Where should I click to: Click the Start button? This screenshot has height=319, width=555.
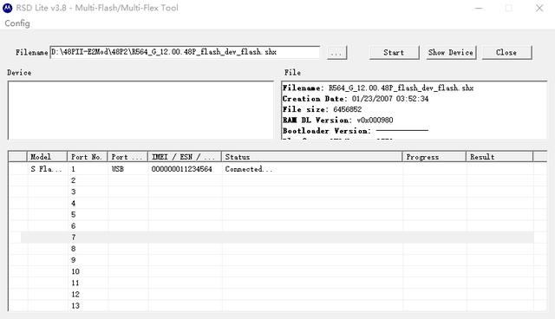(394, 52)
